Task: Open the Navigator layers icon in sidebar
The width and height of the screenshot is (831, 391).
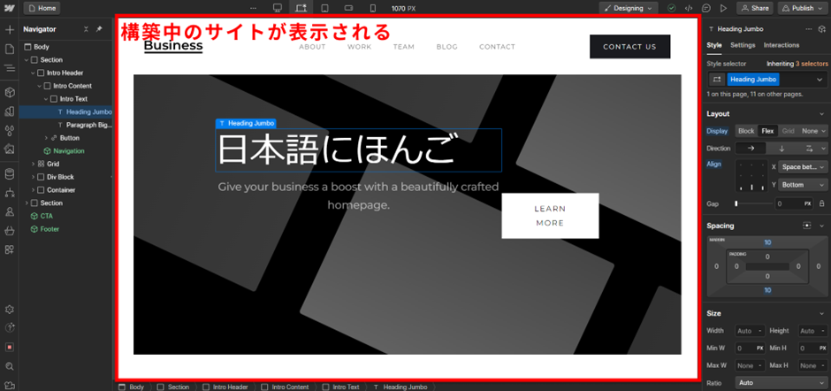Action: [x=9, y=68]
